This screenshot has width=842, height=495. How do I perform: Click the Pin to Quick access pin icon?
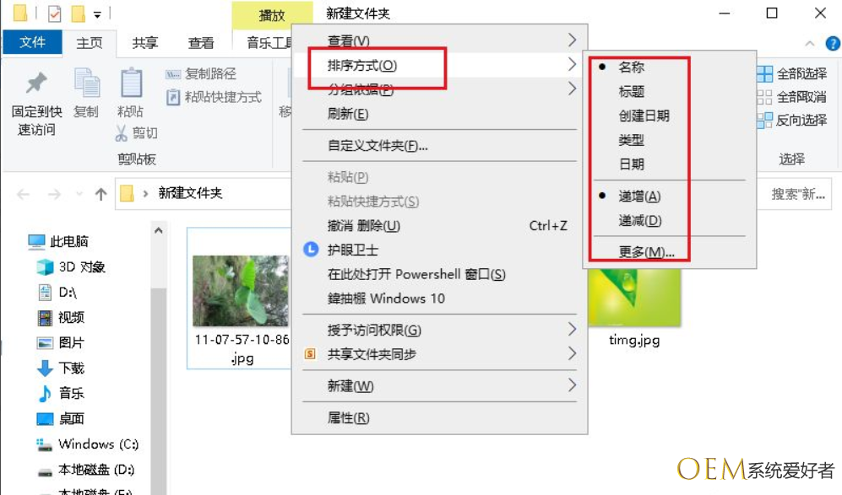(x=36, y=83)
